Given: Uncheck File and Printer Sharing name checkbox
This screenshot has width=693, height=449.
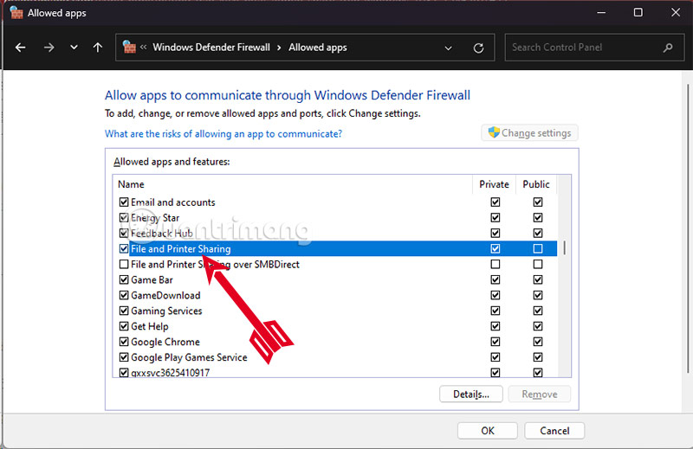Looking at the screenshot, I should click(x=124, y=248).
